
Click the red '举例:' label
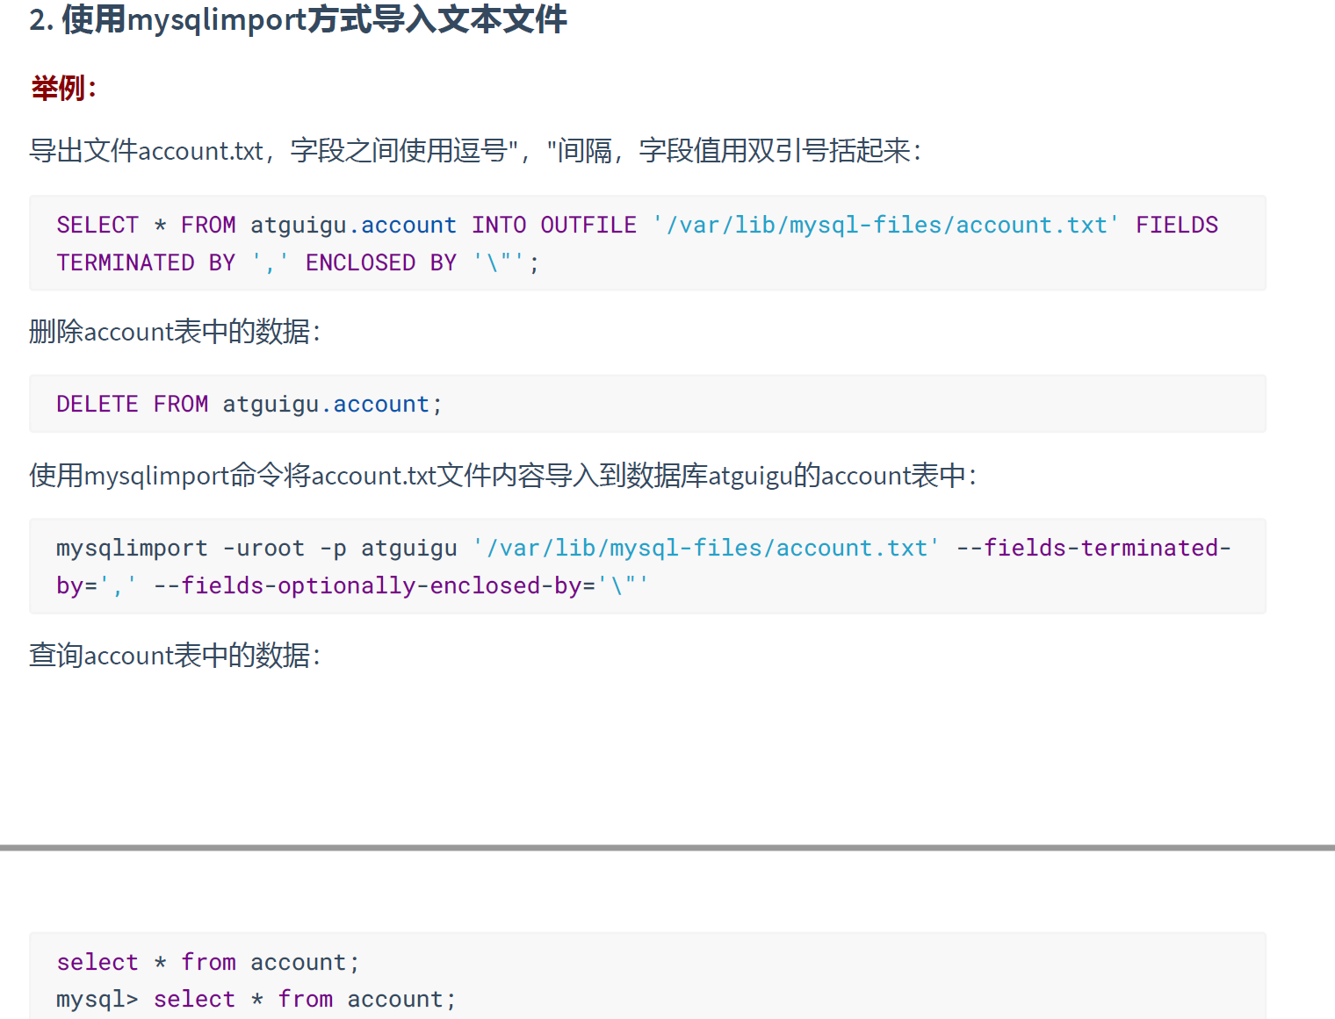[x=63, y=88]
